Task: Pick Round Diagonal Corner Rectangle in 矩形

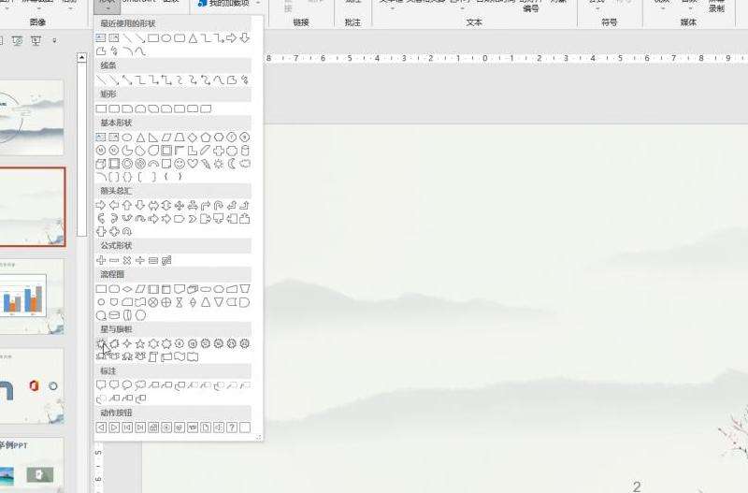Action: [206, 109]
